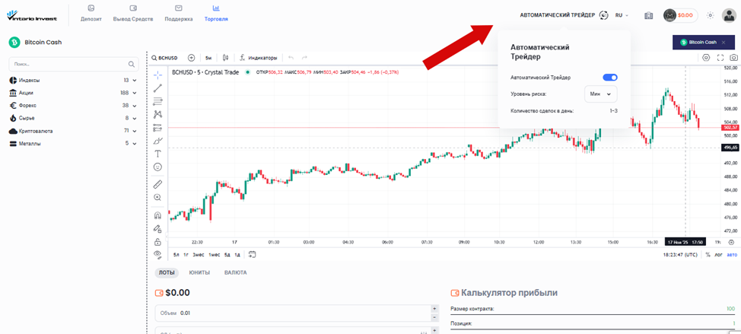This screenshot has height=334, width=741.
Task: Toggle lock all drawings padlock
Action: point(157,242)
